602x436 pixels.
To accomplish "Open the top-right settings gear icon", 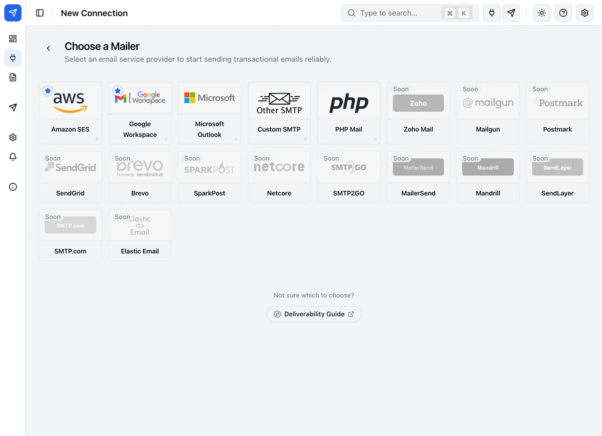I will click(585, 13).
